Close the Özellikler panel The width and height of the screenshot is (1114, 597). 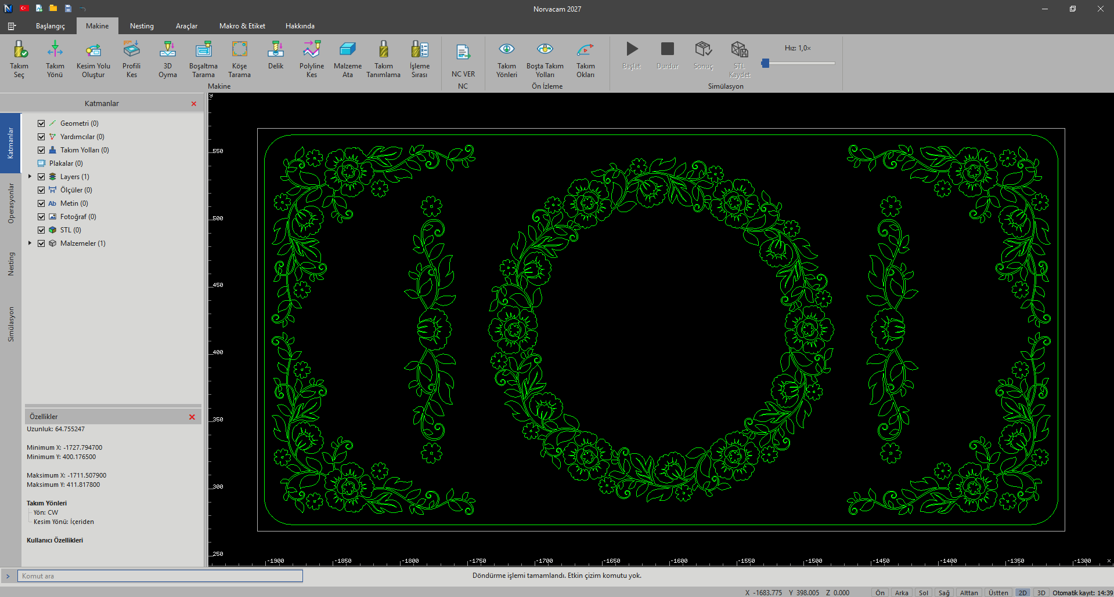(192, 417)
